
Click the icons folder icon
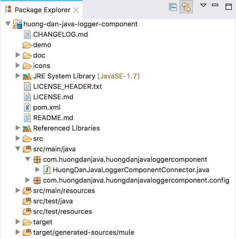(x=27, y=66)
